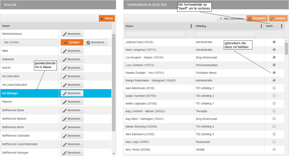
Task: Edit the SelfService:Manager role
Action: pos(72,152)
